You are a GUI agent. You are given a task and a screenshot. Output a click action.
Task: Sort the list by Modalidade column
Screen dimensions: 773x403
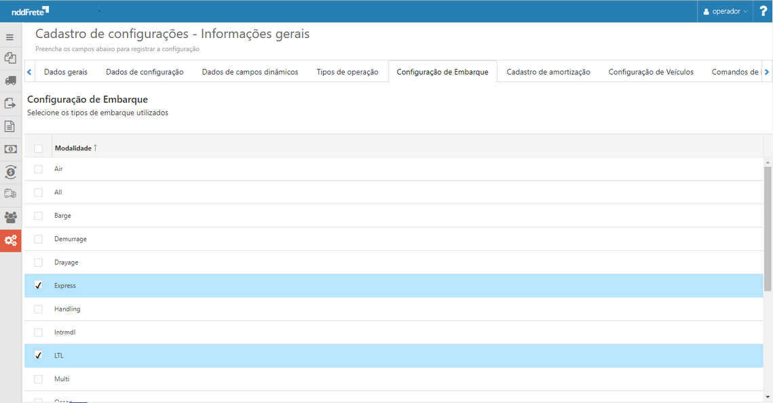[74, 147]
